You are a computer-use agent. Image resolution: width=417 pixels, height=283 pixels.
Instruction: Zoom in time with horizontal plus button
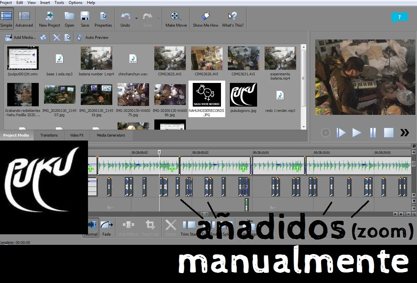click(401, 214)
